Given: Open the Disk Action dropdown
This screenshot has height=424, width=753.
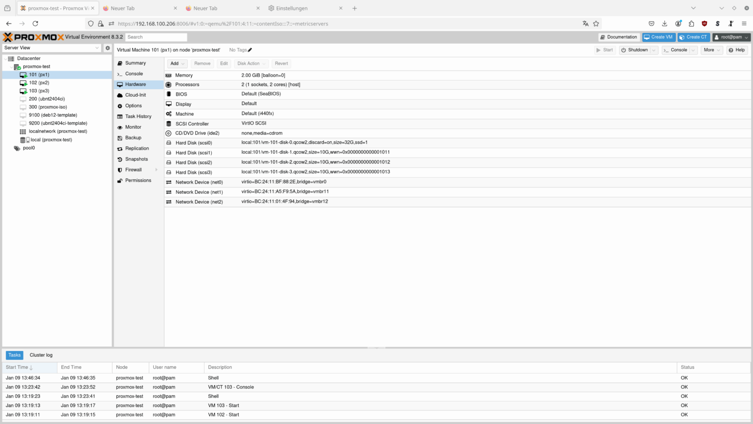Looking at the screenshot, I should [251, 63].
